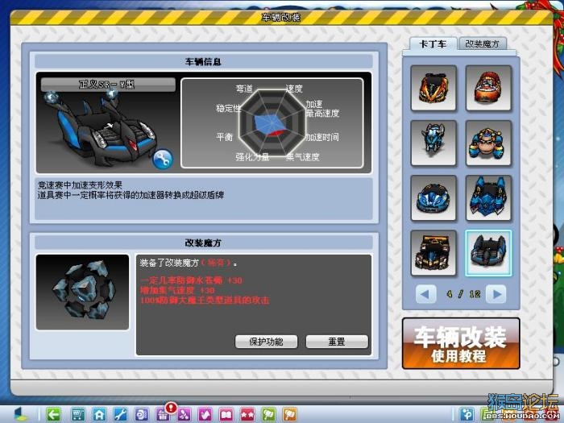Select the blue winged armored kart thumbnail
564x423 pixels.
point(488,198)
